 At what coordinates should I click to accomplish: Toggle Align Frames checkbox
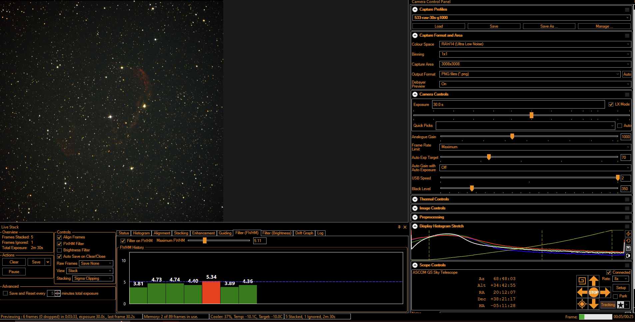pos(59,237)
